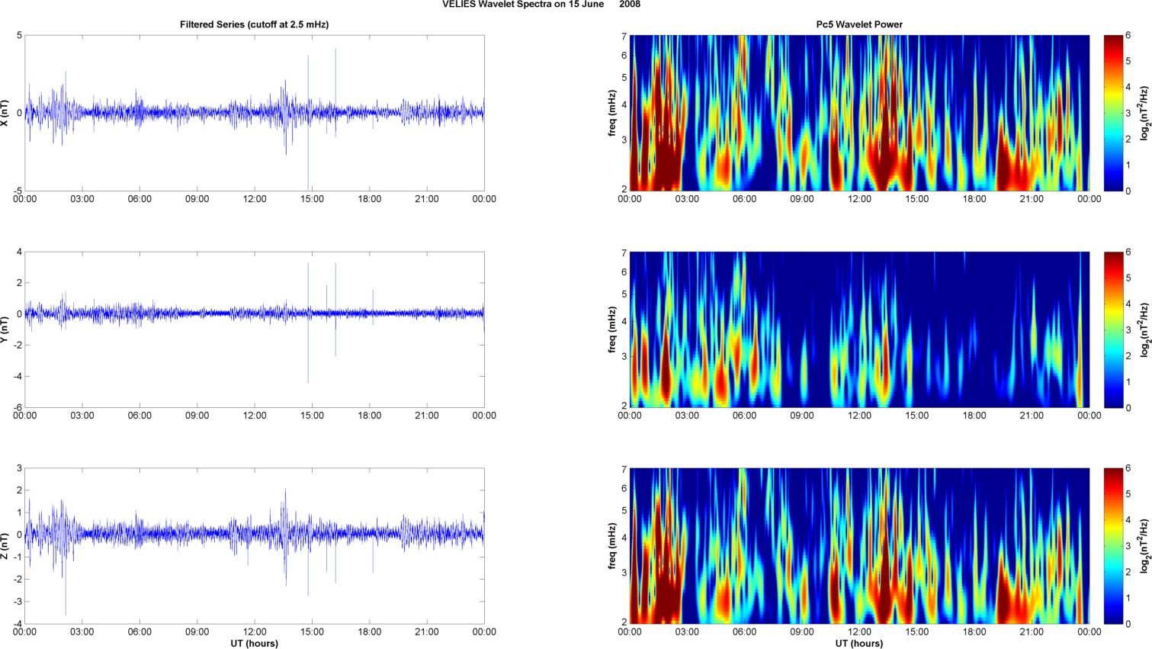Click 18:00 tick beneath the Y (nT) time series

click(370, 416)
